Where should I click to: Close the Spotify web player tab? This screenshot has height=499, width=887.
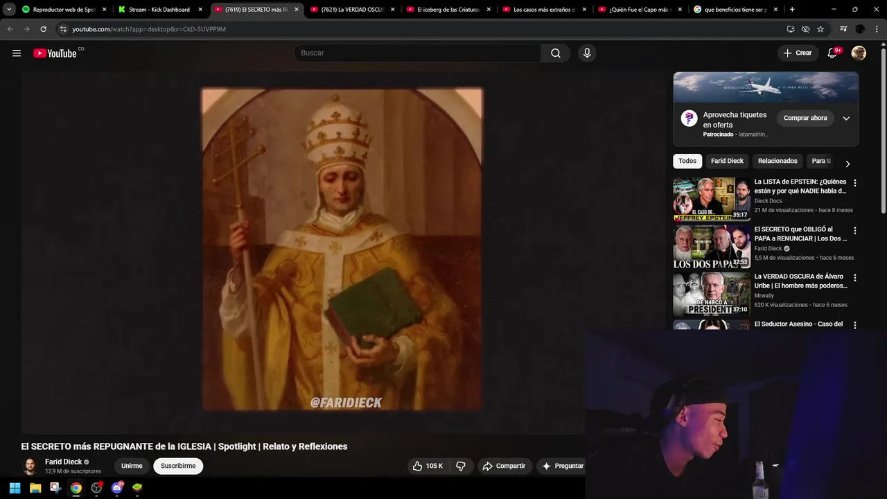coord(105,10)
